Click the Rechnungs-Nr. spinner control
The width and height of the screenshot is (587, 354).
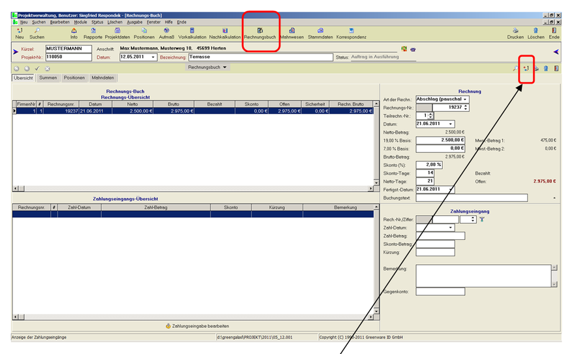(x=466, y=107)
